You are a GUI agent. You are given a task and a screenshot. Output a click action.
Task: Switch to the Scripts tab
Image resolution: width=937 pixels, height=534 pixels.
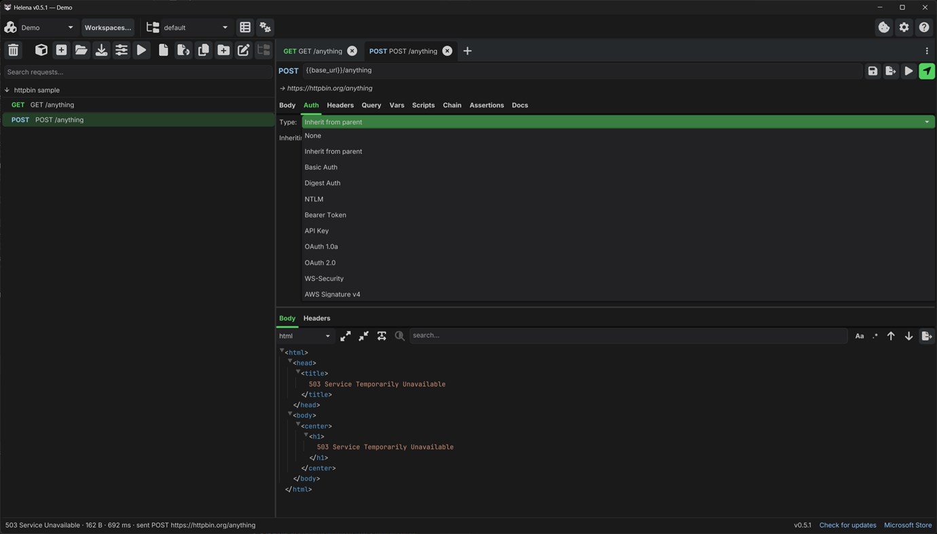tap(423, 105)
